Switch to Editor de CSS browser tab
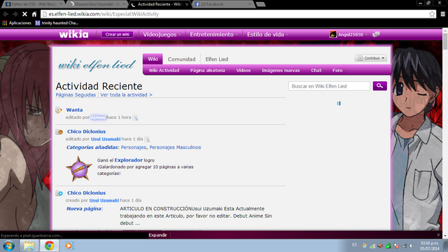Image resolution: width=448 pixels, height=252 pixels. 34,4
